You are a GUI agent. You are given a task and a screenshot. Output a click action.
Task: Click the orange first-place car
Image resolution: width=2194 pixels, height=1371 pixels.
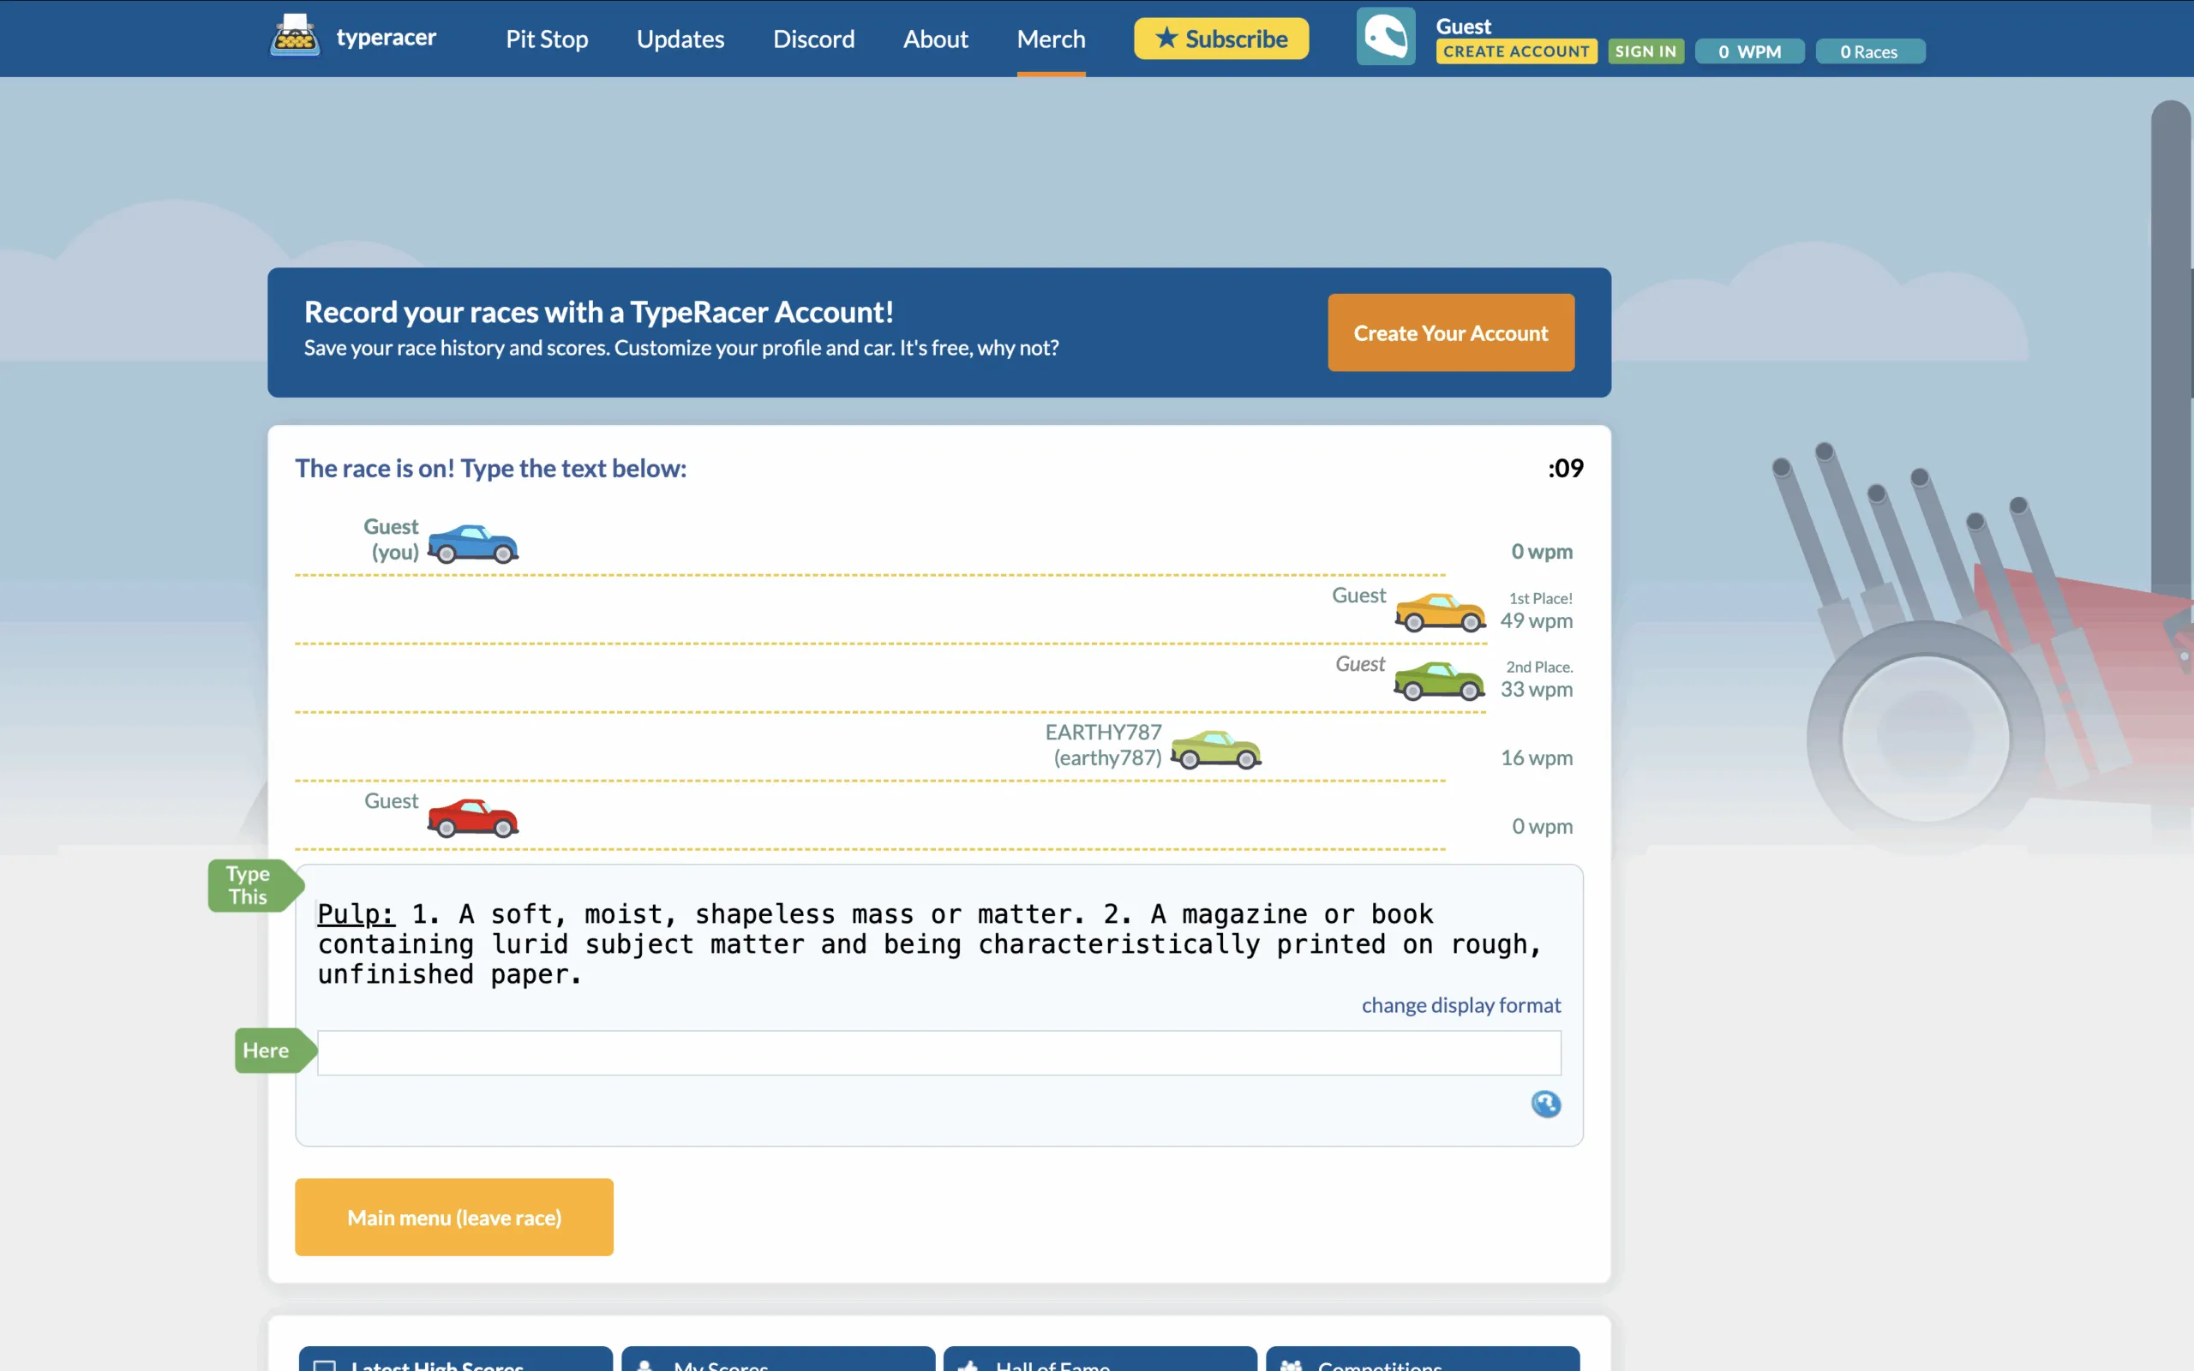1439,612
